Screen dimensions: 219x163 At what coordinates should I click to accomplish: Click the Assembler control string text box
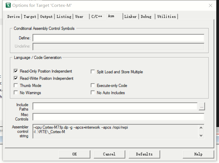pos(116,131)
